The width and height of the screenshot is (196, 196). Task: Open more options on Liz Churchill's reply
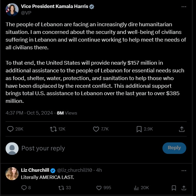pos(184,170)
